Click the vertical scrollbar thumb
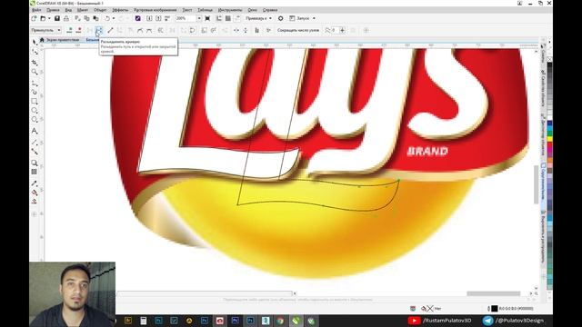582x327 pixels. click(536, 184)
